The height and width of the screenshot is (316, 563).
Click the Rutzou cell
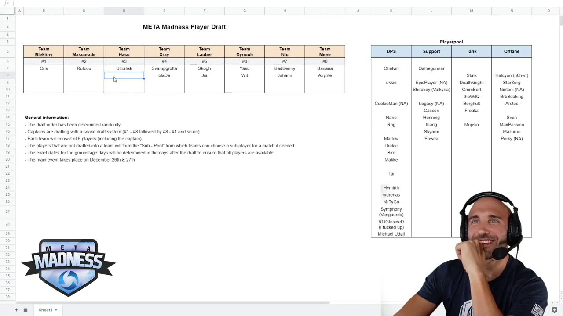pos(84,68)
